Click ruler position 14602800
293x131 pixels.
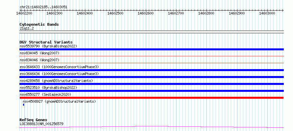pos(206,13)
